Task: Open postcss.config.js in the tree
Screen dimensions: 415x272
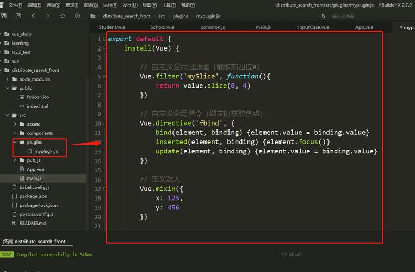Action: 36,214
